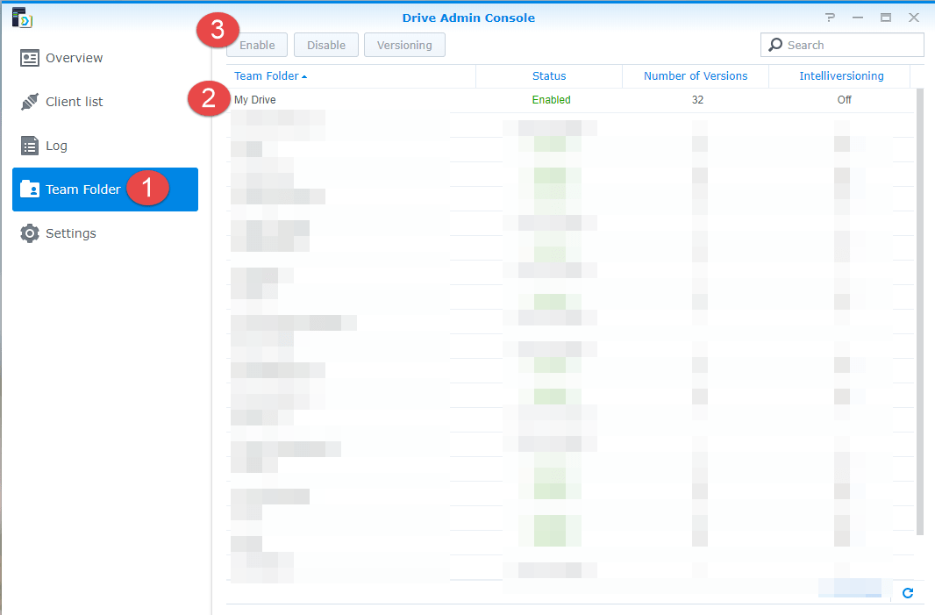The width and height of the screenshot is (935, 615).
Task: Click the Log icon in the sidebar
Action: (28, 145)
